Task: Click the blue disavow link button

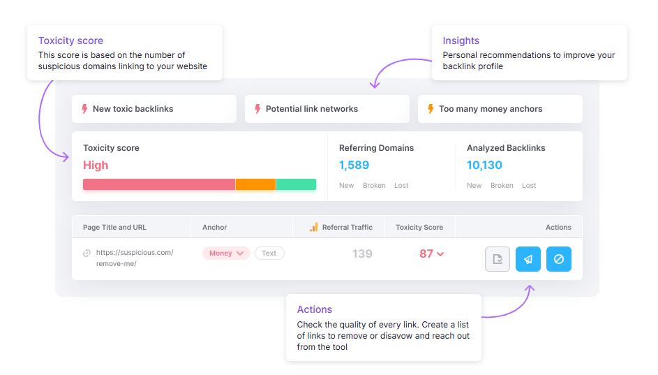Action: [559, 259]
